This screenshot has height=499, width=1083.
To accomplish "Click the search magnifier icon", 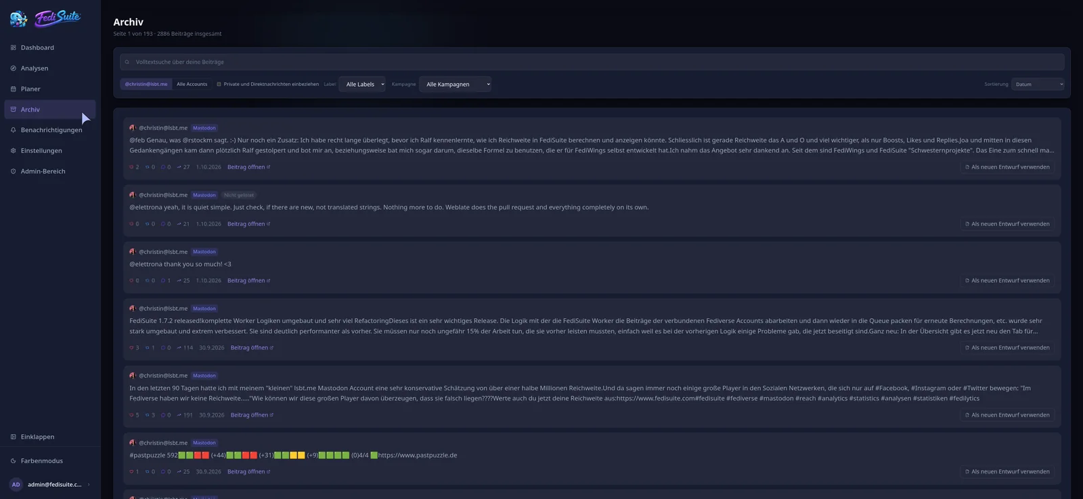I will point(127,62).
